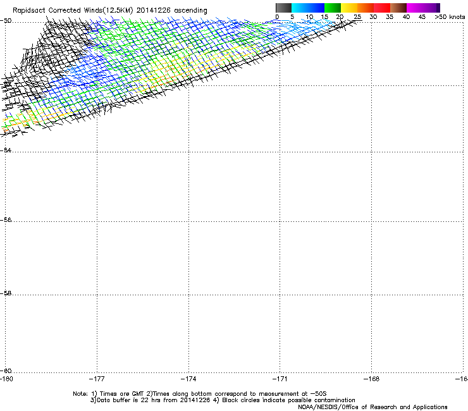Click the '-50' latitude axis label
The width and height of the screenshot is (468, 411).
pos(6,21)
